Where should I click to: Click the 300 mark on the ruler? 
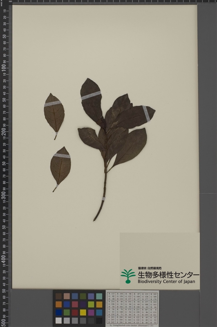click(4, 195)
